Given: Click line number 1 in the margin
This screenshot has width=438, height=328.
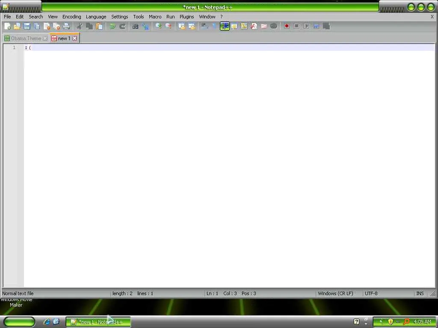Looking at the screenshot, I should (14, 48).
